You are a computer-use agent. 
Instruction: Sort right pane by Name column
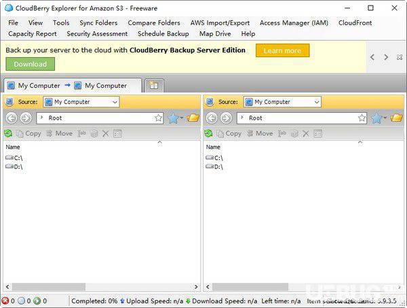click(213, 147)
